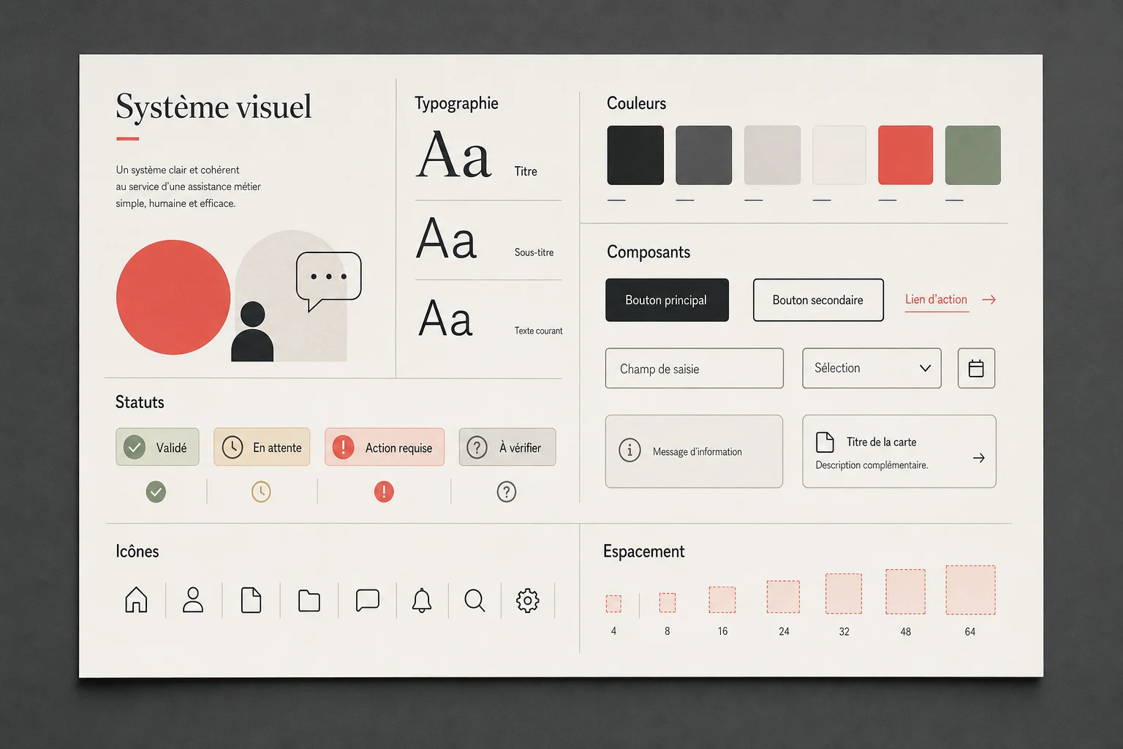This screenshot has height=749, width=1123.
Task: Open the settings gear icon
Action: 528,601
